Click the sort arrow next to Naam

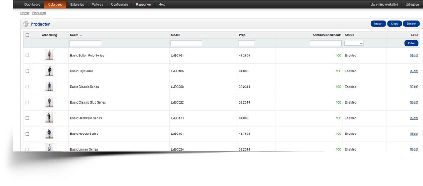pyautogui.click(x=81, y=35)
